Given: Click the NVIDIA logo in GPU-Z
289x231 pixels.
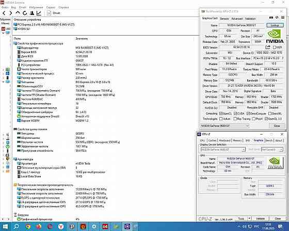Looking at the screenshot, I should click(275, 37).
